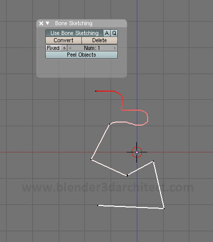The width and height of the screenshot is (213, 242).
Task: Select lowest vertex of V-shaped stroke
Action: [x=127, y=176]
